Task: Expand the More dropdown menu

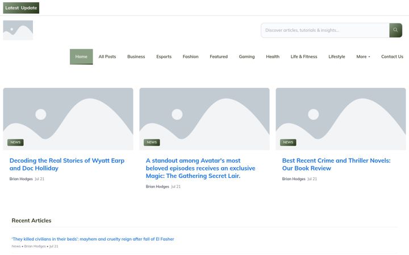Action: coord(363,57)
